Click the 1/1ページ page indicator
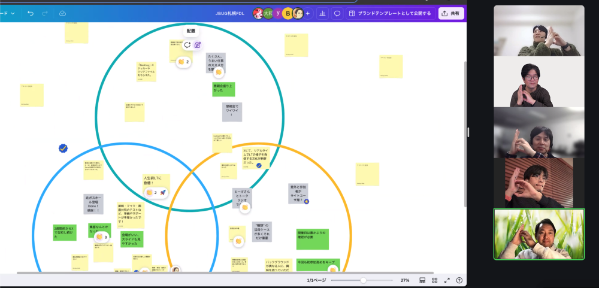Viewport: 599px width, 288px height. pyautogui.click(x=317, y=280)
